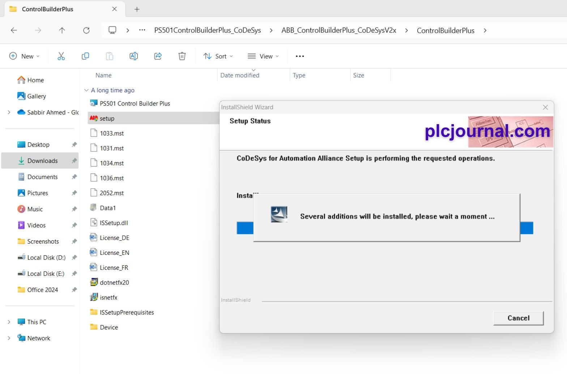
Task: Open the See more options menu
Action: point(300,56)
